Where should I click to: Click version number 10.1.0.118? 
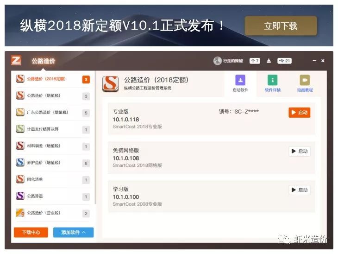126,119
